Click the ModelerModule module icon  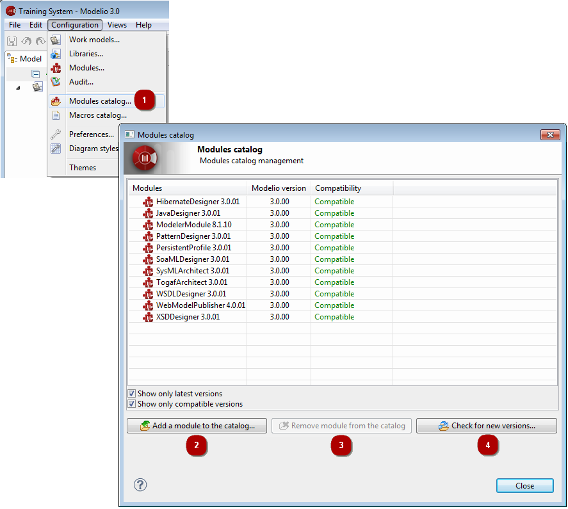coord(148,225)
